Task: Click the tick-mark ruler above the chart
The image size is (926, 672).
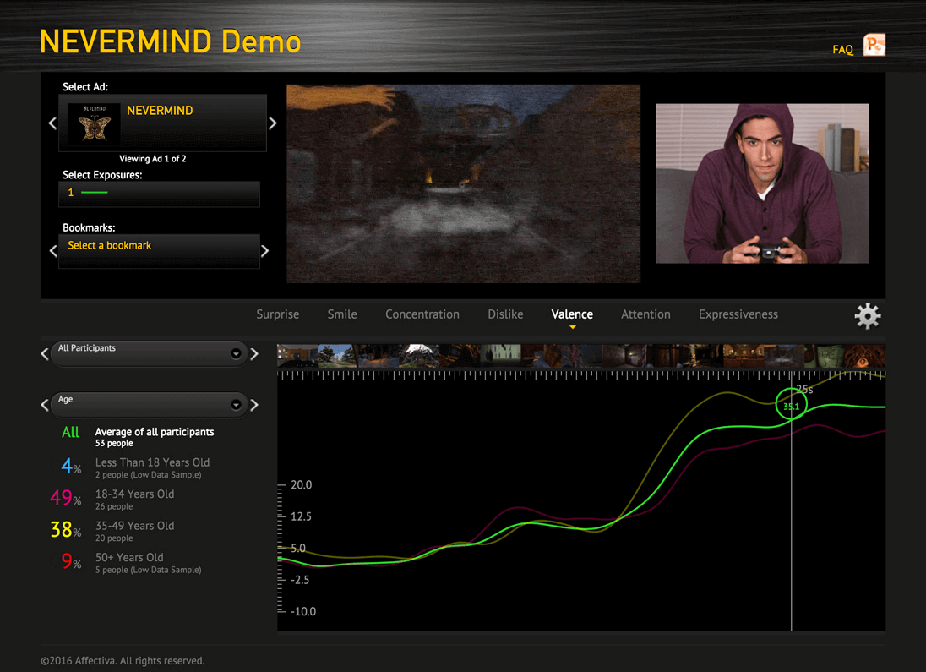Action: 581,374
